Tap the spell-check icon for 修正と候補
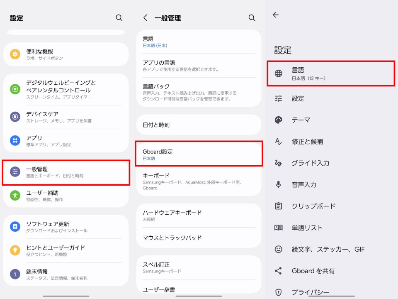Screen dimensions: 398x299 click(x=279, y=142)
